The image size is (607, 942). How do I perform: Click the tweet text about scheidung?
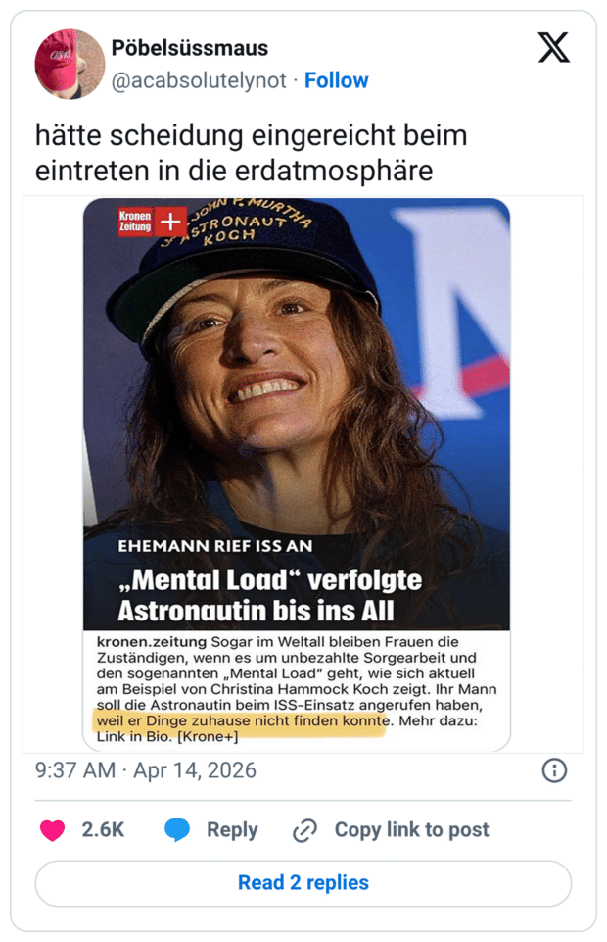click(251, 153)
